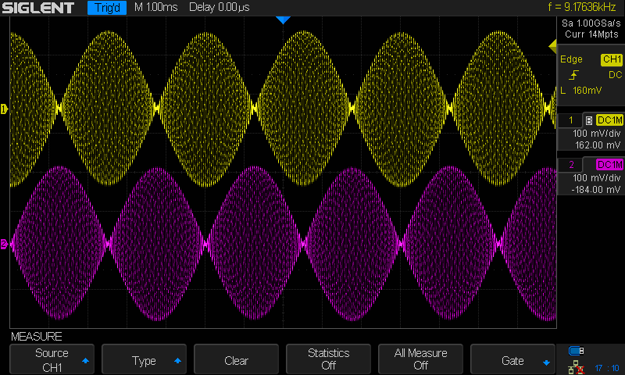Click the channel 2 ground marker on left
The image size is (625, 375).
pos(4,245)
